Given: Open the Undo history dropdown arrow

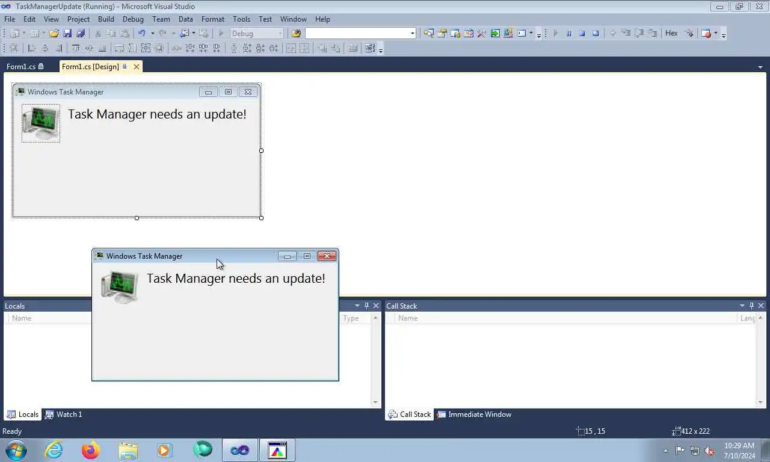Looking at the screenshot, I should tap(152, 34).
